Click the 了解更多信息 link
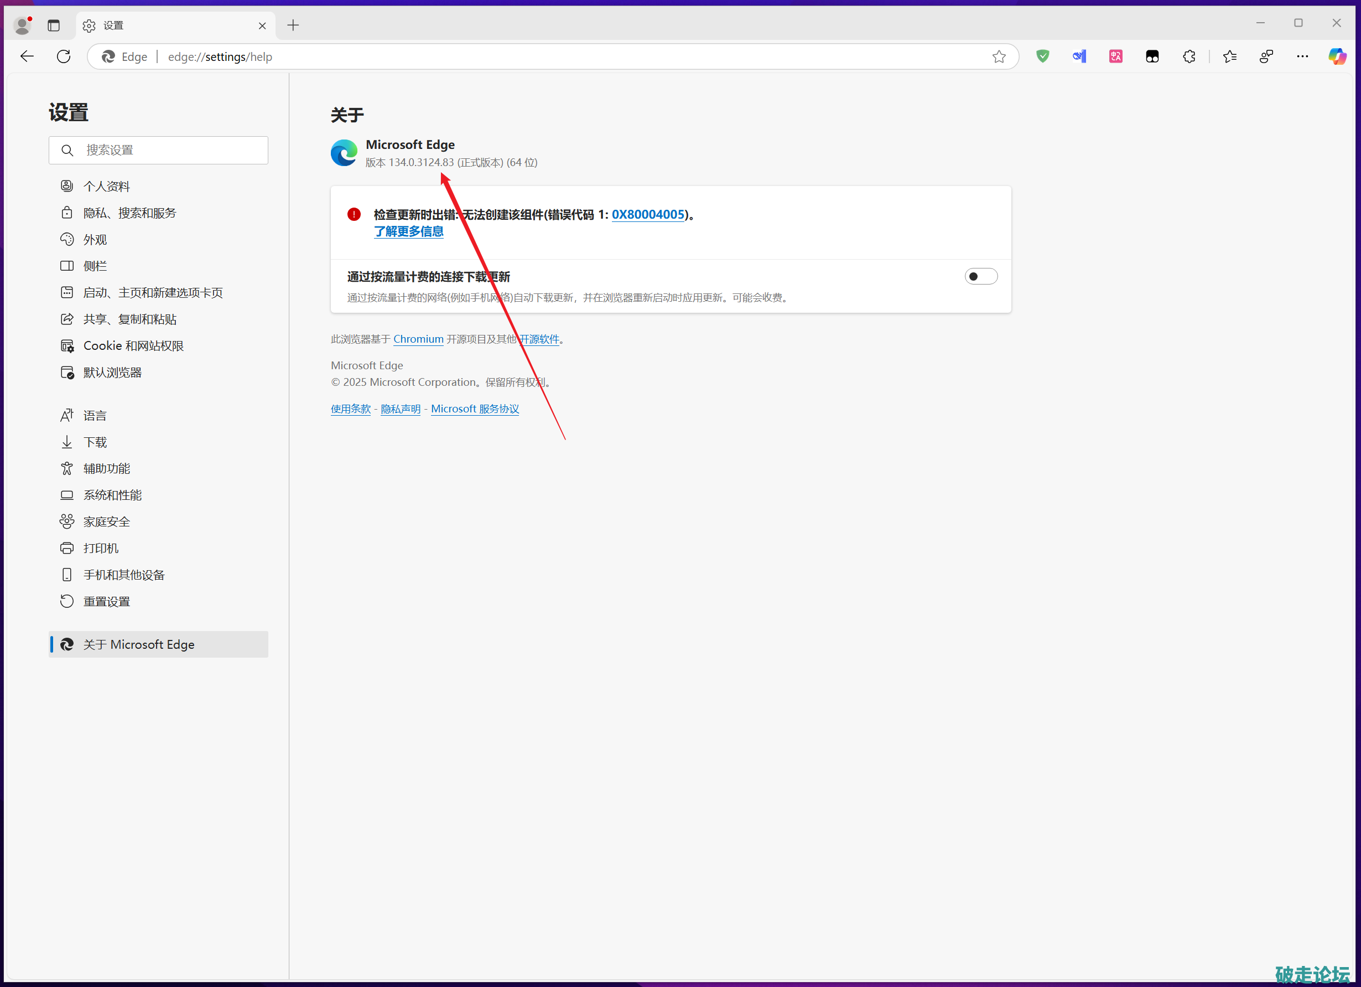1361x987 pixels. [x=409, y=232]
